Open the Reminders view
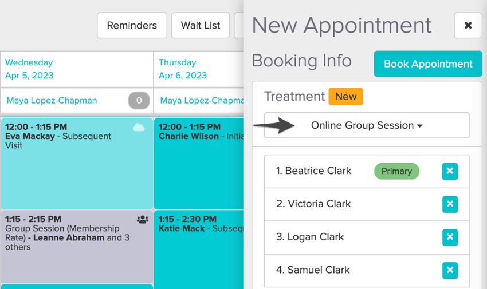The image size is (487, 289). tap(132, 26)
